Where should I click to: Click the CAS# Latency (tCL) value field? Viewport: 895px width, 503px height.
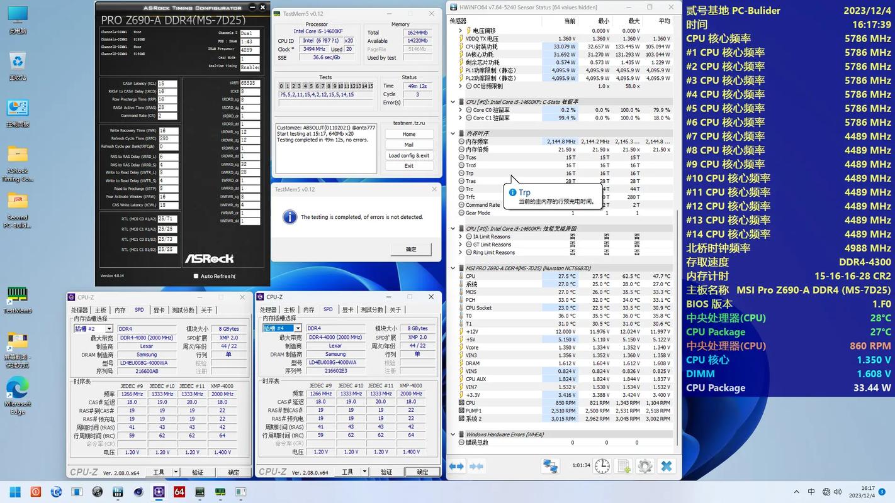[x=167, y=84]
